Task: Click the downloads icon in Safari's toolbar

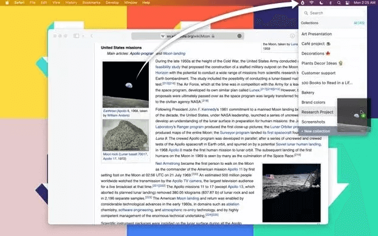Action: pyautogui.click(x=292, y=36)
